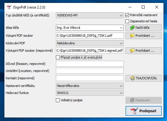The height and width of the screenshot is (121, 167).
Task: Open the Kódování PDF Nekódováno dropdown
Action: point(90,43)
